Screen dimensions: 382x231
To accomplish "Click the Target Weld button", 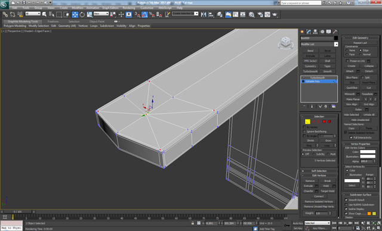I will click(328, 191).
